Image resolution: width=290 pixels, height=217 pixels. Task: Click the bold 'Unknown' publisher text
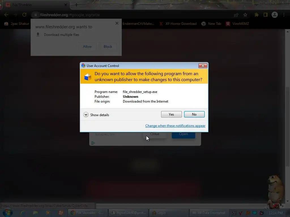coord(131,97)
